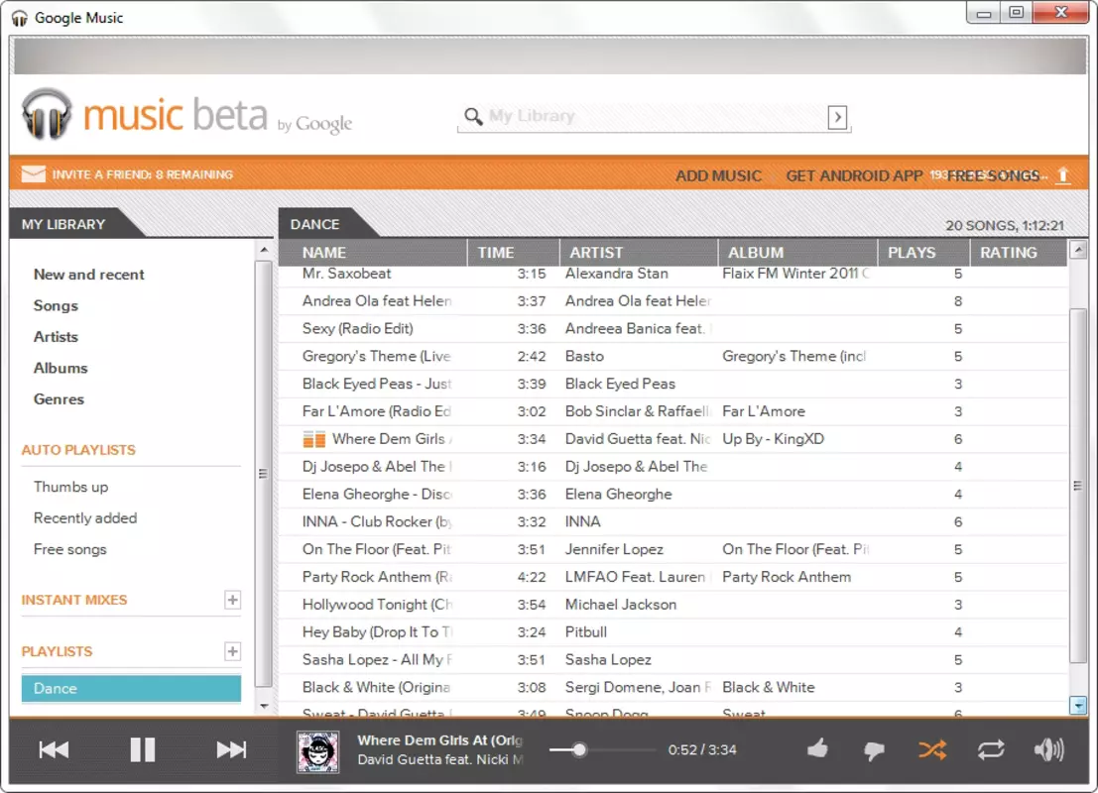The width and height of the screenshot is (1098, 793).
Task: Add a new playlist
Action: pos(232,651)
